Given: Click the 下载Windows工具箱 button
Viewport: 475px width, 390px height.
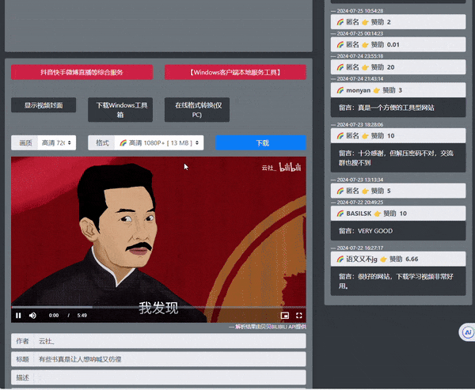Looking at the screenshot, I should (121, 109).
